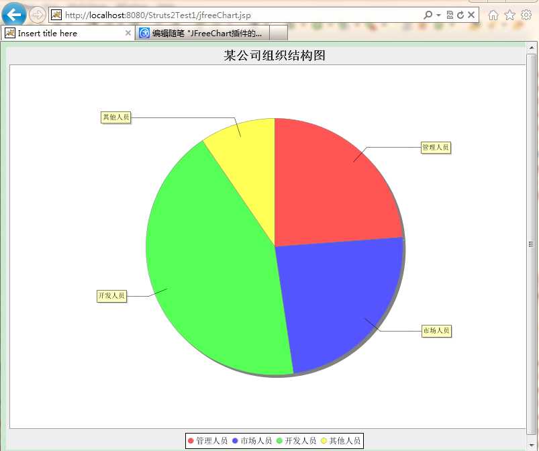Click the 市场人员 pie label

pos(436,331)
